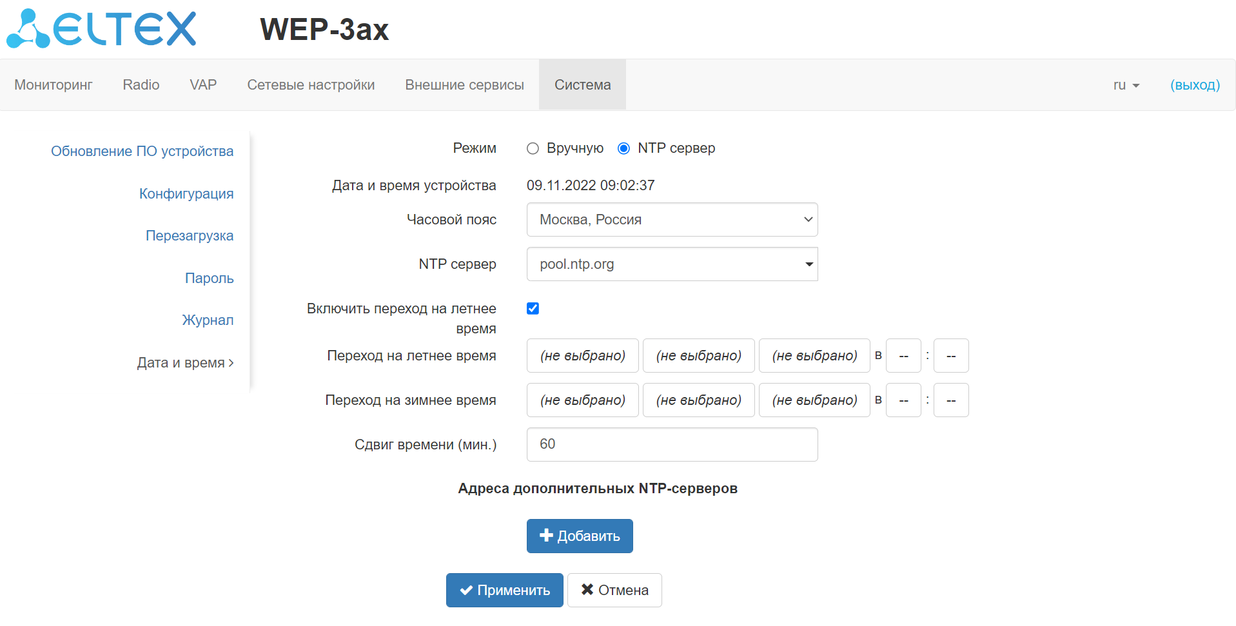Screen dimensions: 1236x626
Task: Click the checkmark icon on Применить button
Action: point(466,591)
